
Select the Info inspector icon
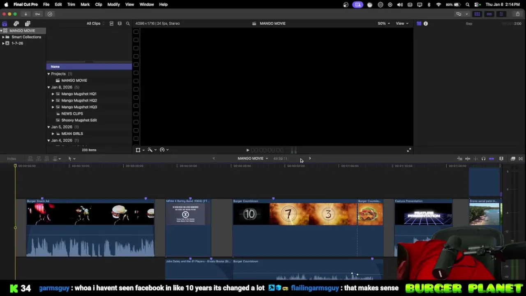pyautogui.click(x=426, y=23)
